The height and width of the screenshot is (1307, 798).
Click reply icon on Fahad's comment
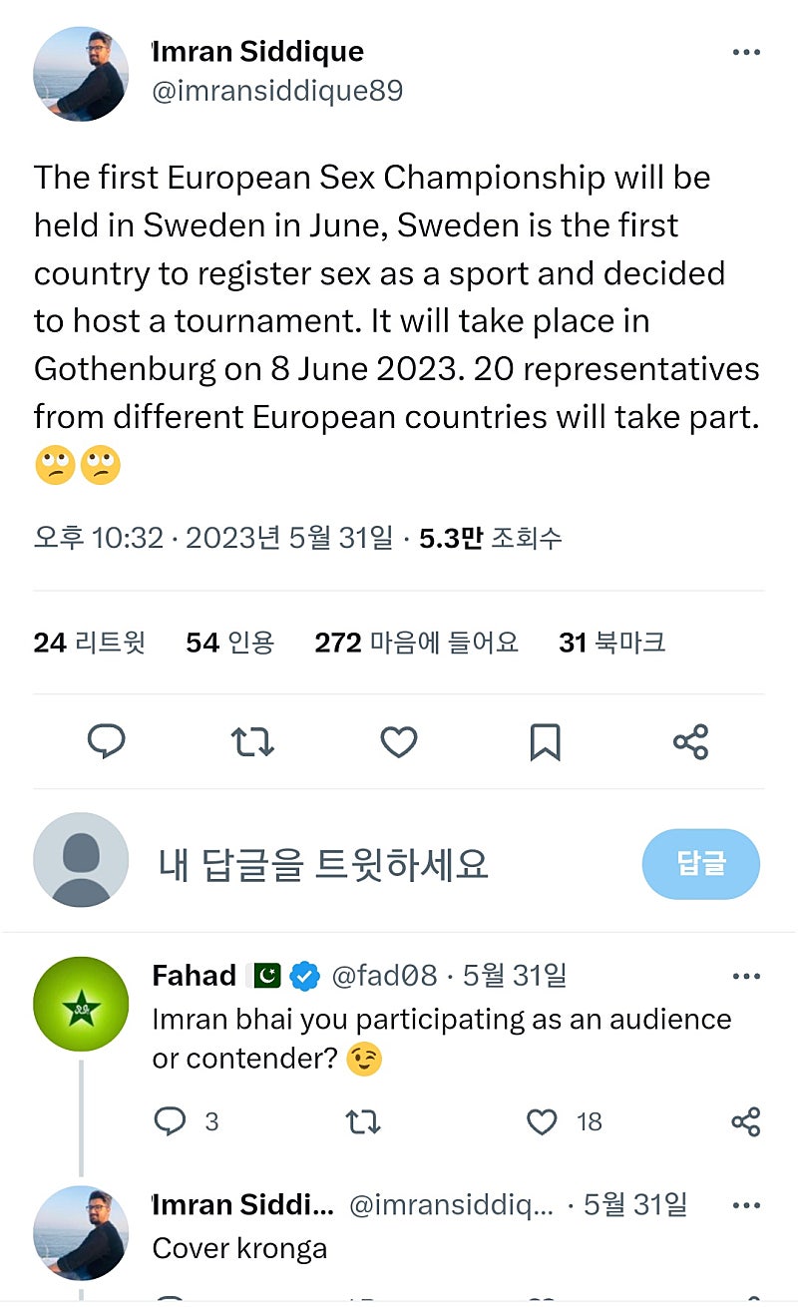pos(171,1121)
